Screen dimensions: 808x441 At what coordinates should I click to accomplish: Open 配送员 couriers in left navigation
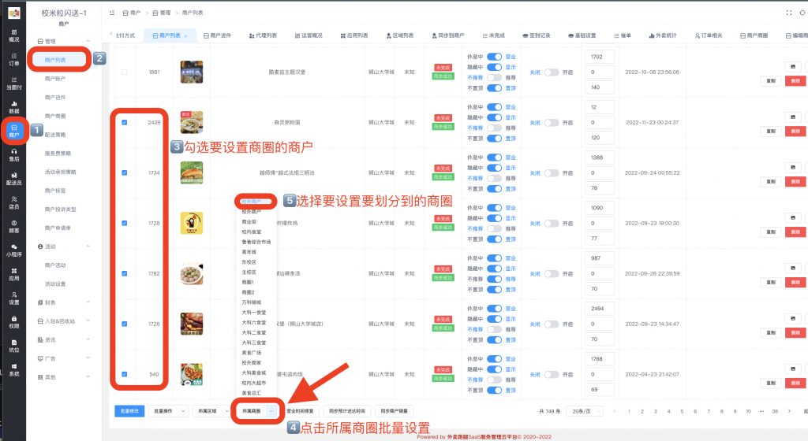pos(14,179)
